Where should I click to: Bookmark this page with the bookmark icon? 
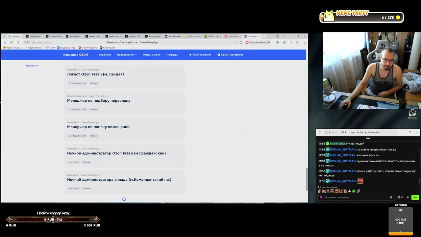pos(241,42)
